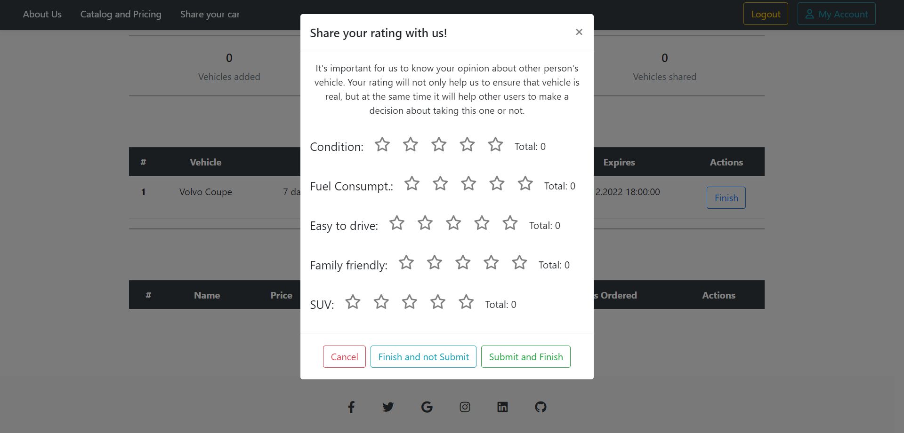Viewport: 904px width, 433px height.
Task: Open the Instagram footer icon
Action: [x=465, y=407]
